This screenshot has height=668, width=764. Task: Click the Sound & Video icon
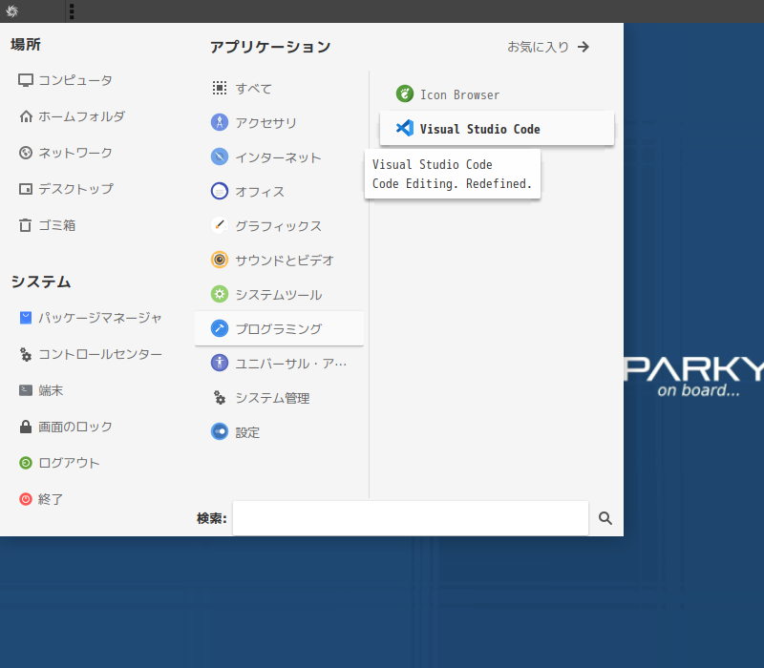(x=220, y=260)
